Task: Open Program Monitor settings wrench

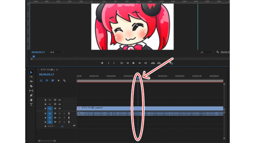Action: [x=218, y=52]
